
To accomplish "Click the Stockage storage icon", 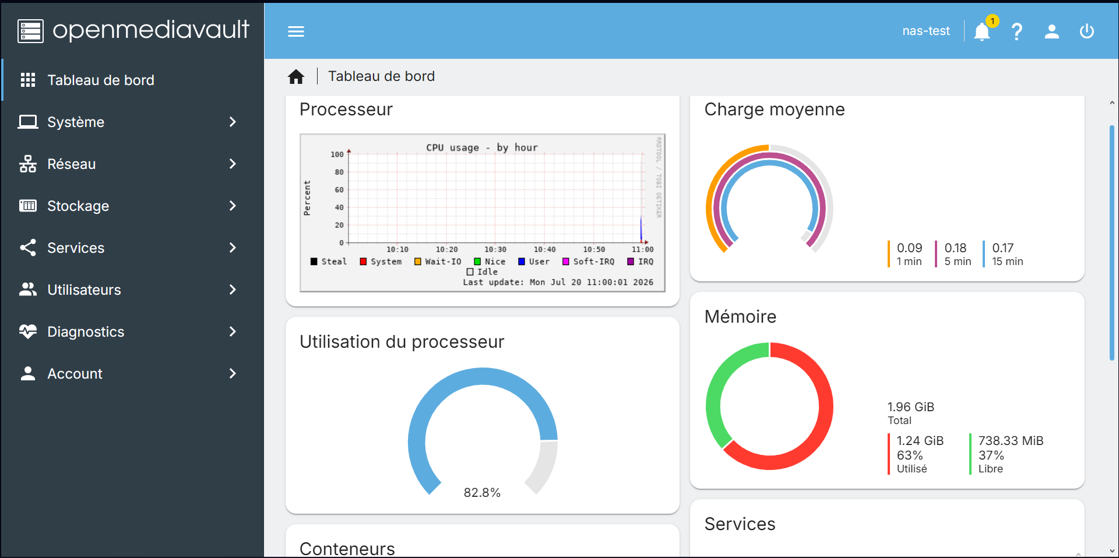I will pyautogui.click(x=28, y=206).
